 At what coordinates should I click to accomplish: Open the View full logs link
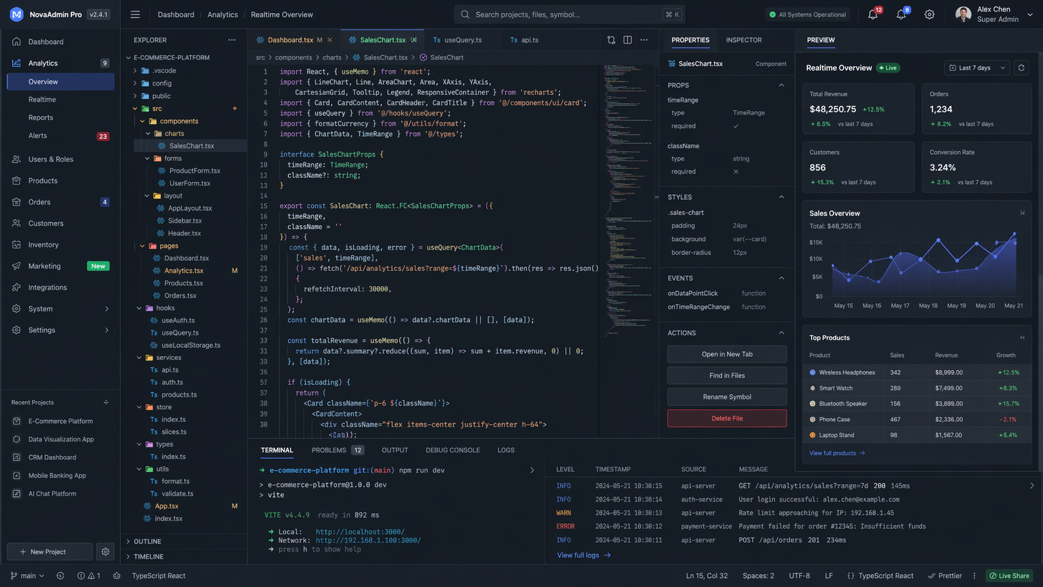584,555
